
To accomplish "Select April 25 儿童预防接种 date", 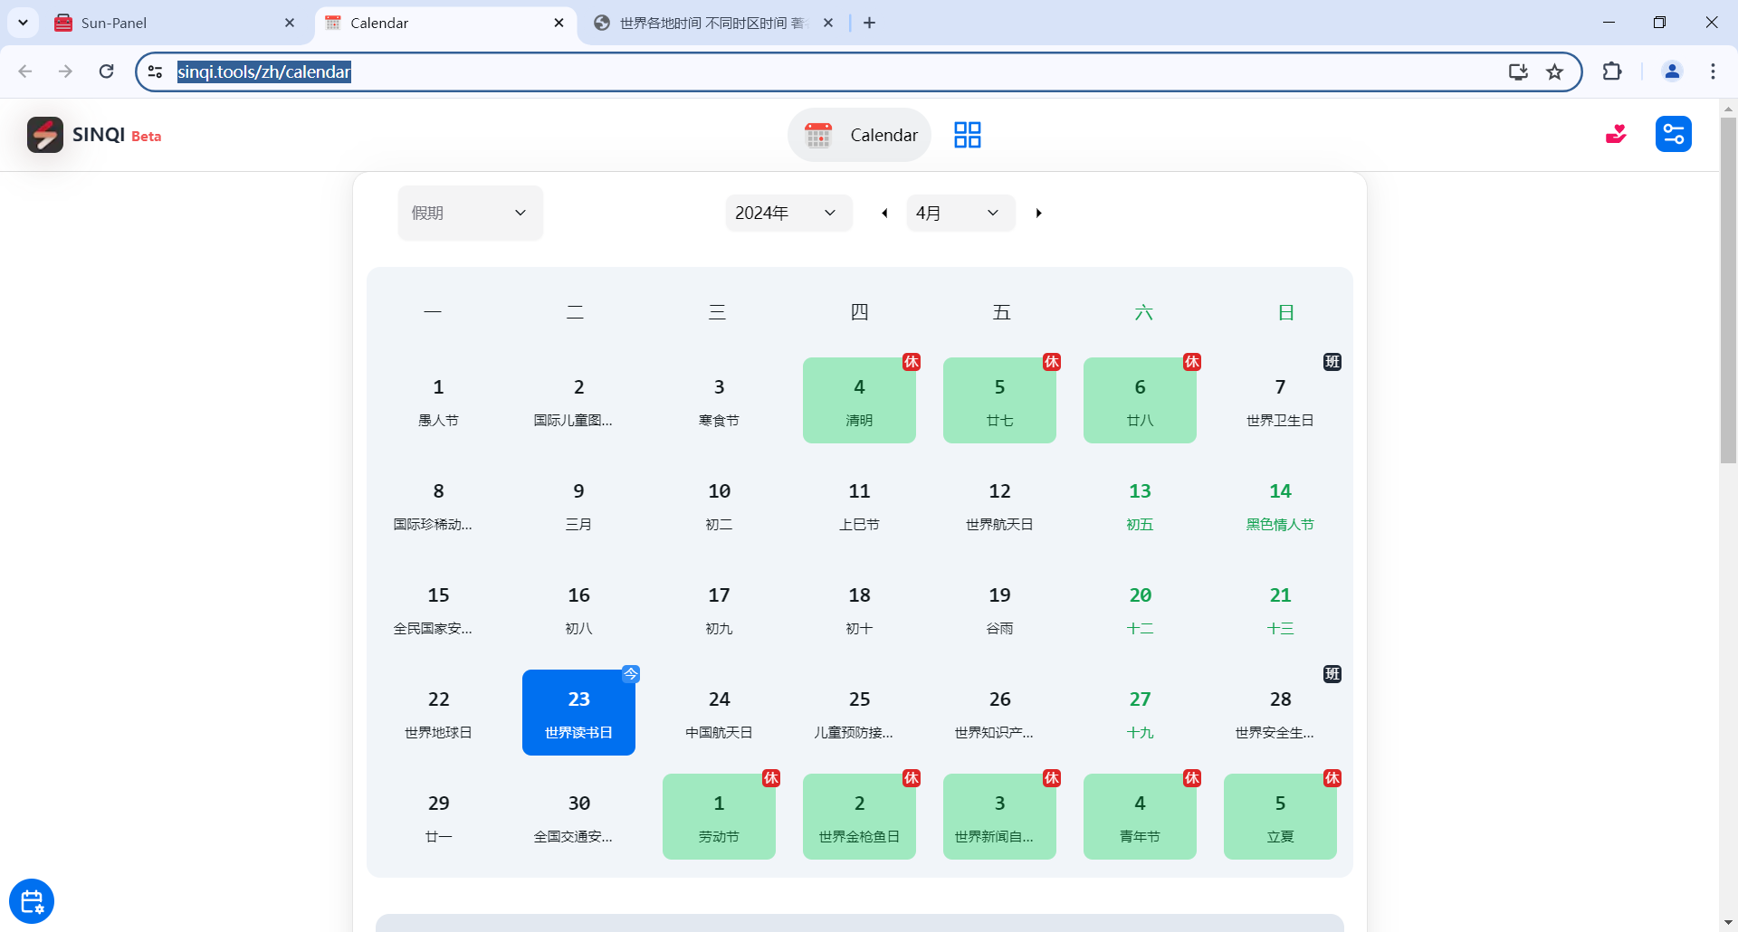I will (859, 713).
